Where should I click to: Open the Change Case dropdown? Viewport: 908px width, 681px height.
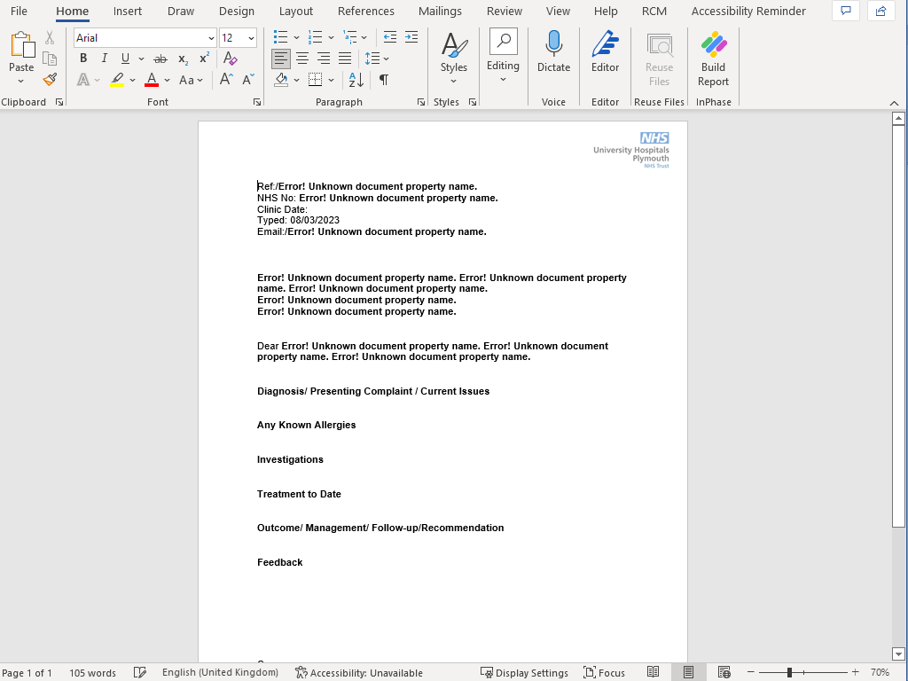point(191,80)
